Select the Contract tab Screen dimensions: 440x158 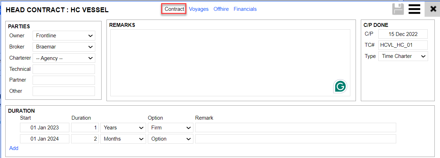(x=174, y=9)
